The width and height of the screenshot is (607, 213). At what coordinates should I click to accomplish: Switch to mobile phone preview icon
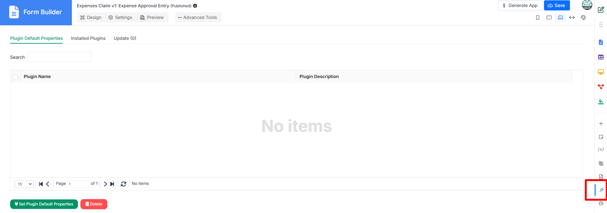click(537, 17)
